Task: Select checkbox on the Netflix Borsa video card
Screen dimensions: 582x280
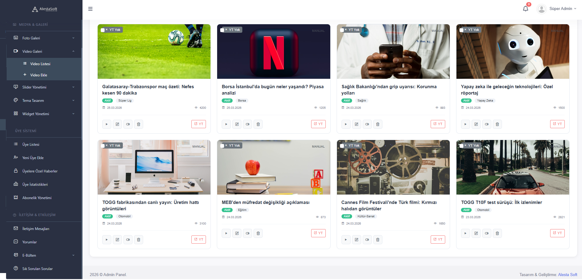Action: tap(222, 30)
